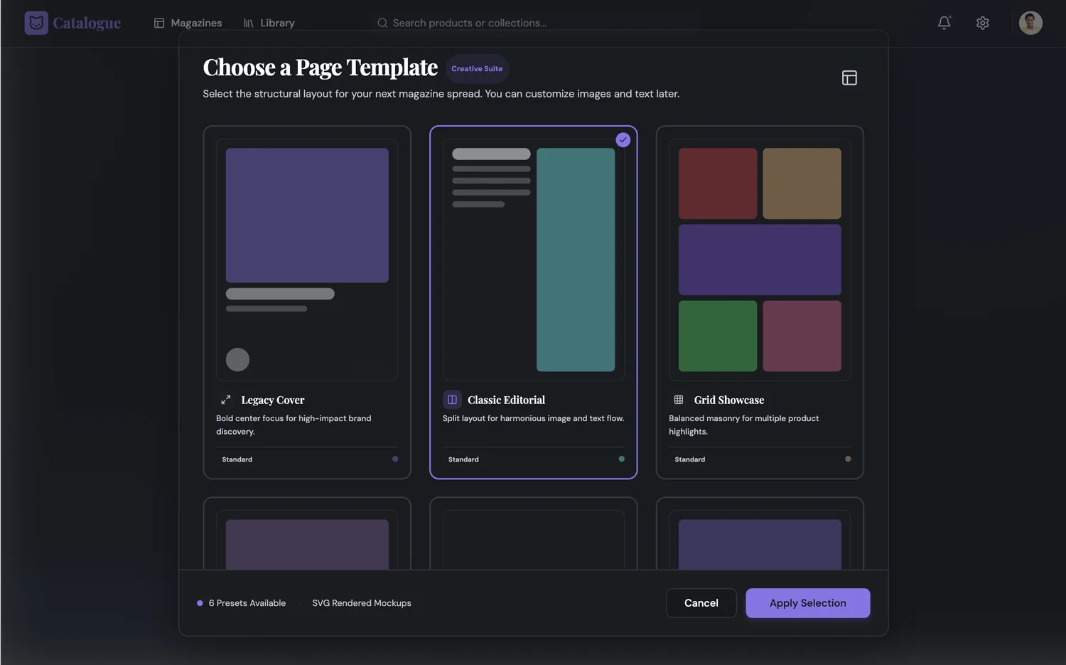Open notifications bell icon
Screen dimensions: 1066x665
(944, 23)
